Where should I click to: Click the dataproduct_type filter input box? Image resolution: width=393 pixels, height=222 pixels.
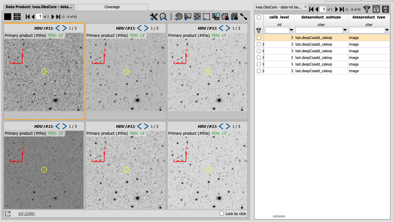point(367,30)
